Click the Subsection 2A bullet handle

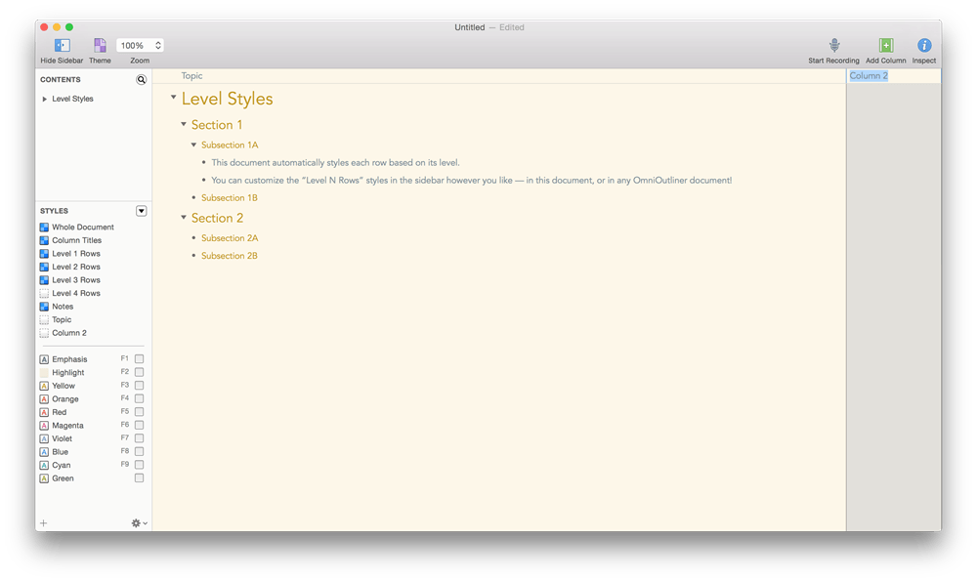click(x=193, y=238)
